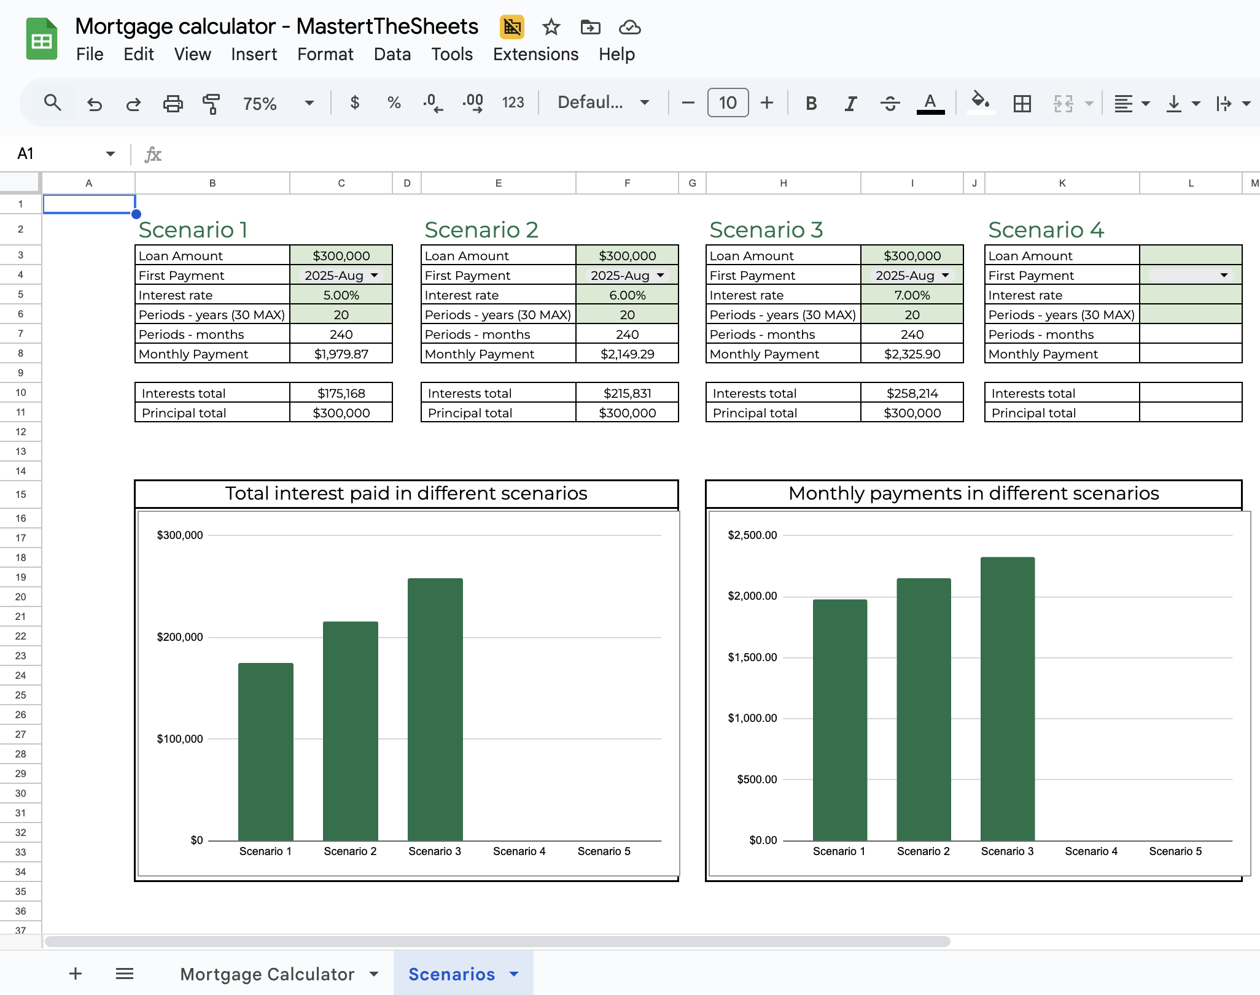Click the undo arrow icon
Viewport: 1260px width, 995px height.
[94, 103]
